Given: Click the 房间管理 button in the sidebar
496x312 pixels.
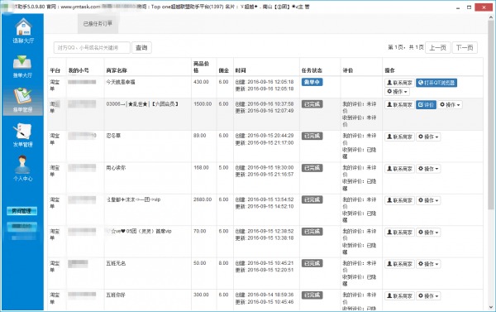Looking at the screenshot, I should tap(21, 211).
